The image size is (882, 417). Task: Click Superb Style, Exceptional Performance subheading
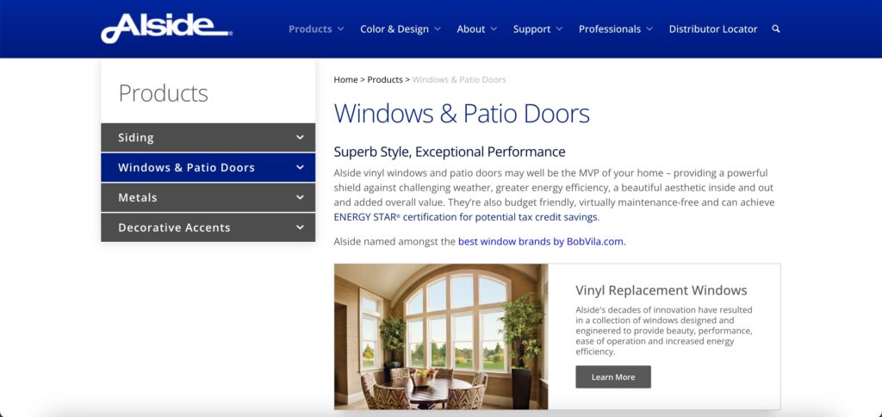coord(450,152)
